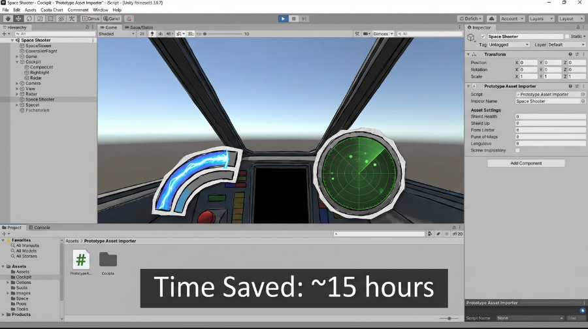The height and width of the screenshot is (329, 588).
Task: Click the step frame button
Action: tap(304, 18)
